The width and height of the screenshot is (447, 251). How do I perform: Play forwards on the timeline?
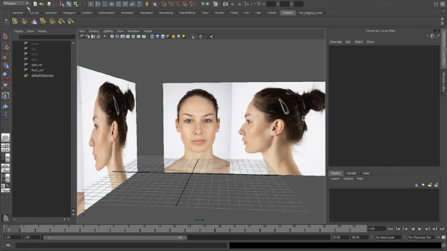point(420,229)
